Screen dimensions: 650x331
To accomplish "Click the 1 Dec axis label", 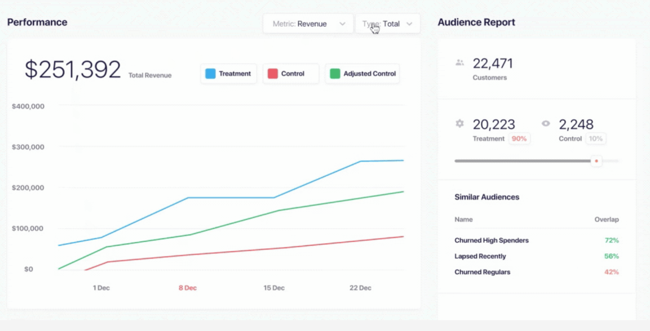I will [101, 288].
